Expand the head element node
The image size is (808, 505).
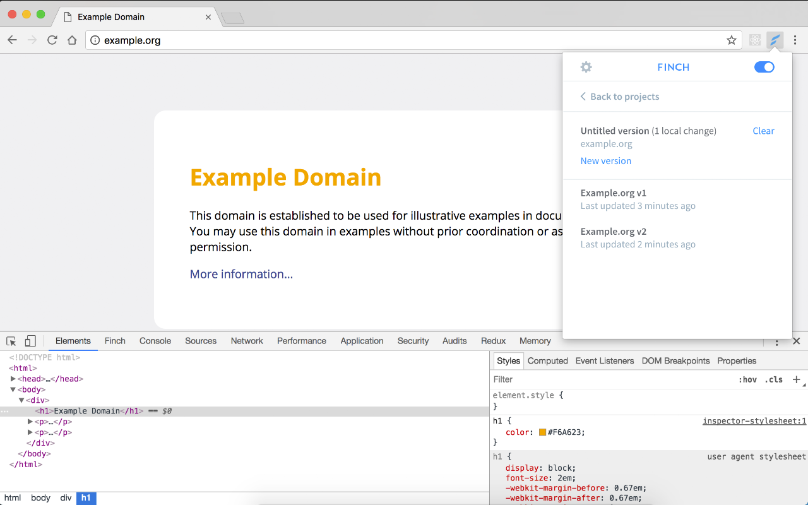13,379
